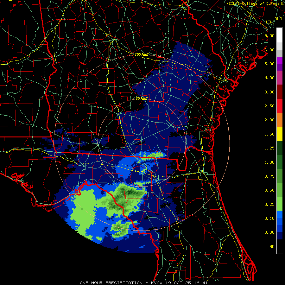Click the 100 NMI range ring label

[141, 54]
